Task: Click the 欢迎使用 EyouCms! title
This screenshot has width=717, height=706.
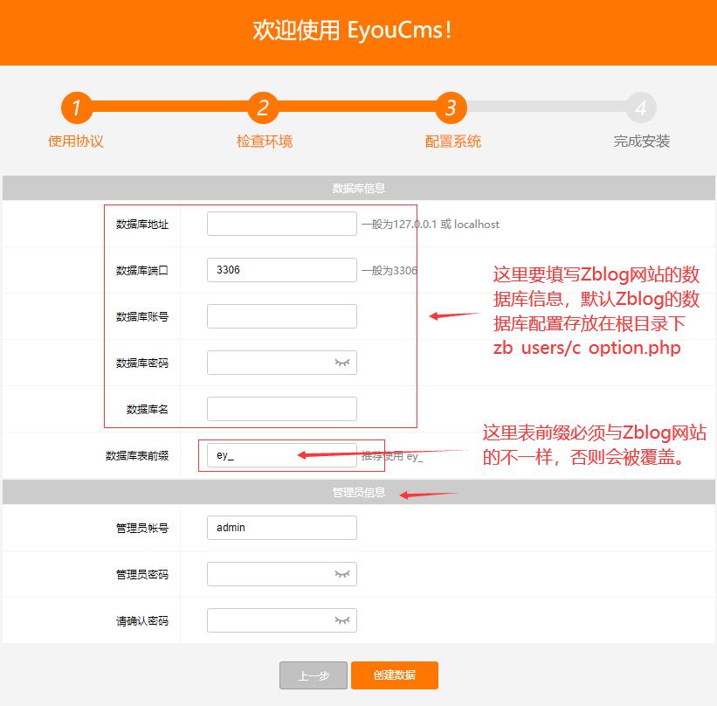Action: (x=353, y=31)
